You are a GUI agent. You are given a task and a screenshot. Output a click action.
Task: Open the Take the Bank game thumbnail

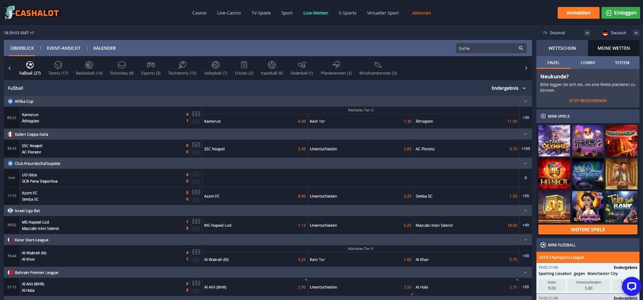point(622,207)
